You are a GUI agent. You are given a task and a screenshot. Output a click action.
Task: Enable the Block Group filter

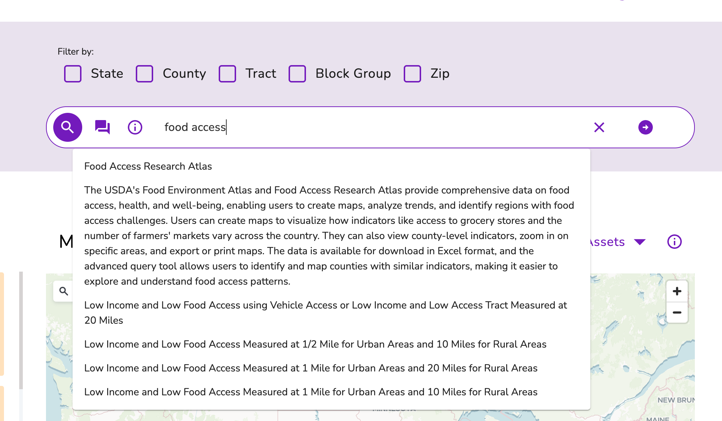point(297,74)
